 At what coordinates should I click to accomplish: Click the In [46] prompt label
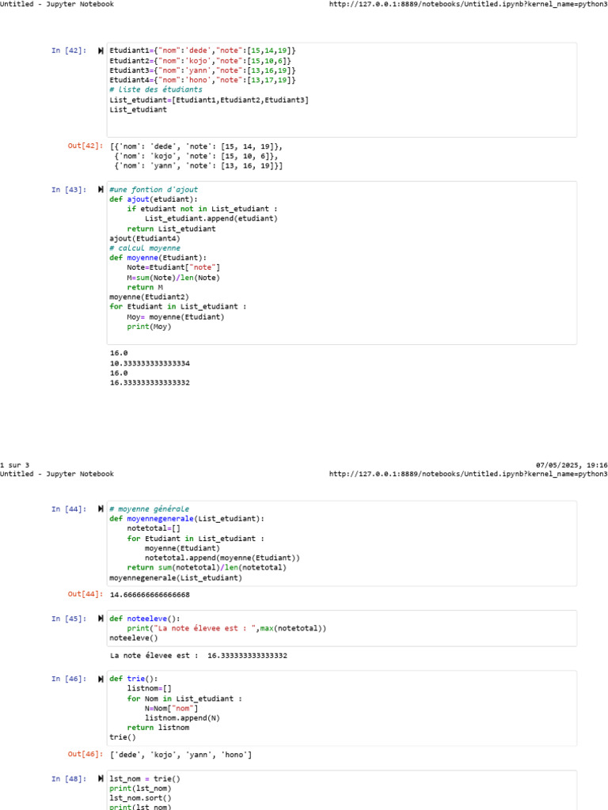[x=69, y=679]
